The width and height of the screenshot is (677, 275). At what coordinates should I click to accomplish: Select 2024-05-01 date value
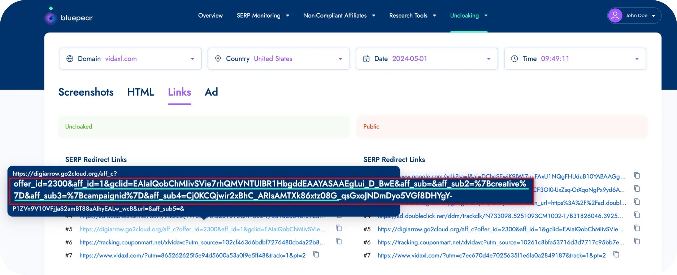pos(409,59)
